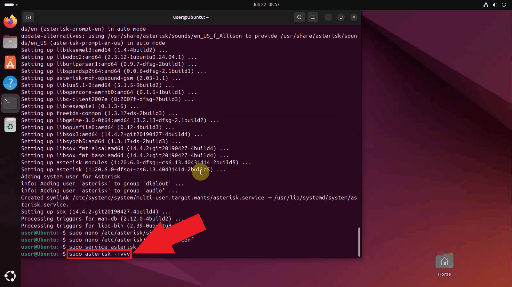Click the line adding asterisk to group 'dialout'
Viewport: 512px width, 287px height.
pos(102,184)
